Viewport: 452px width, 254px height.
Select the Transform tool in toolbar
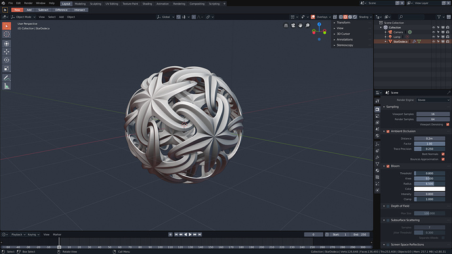pos(7,43)
